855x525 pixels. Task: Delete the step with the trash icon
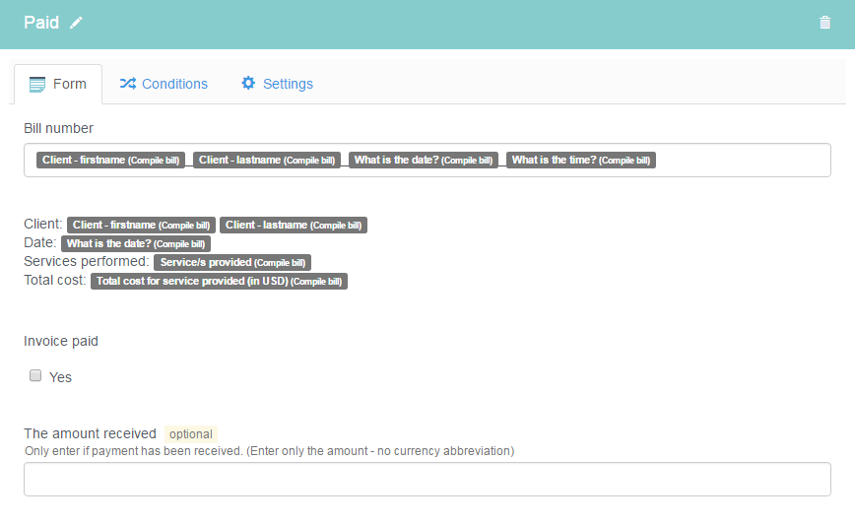click(825, 23)
